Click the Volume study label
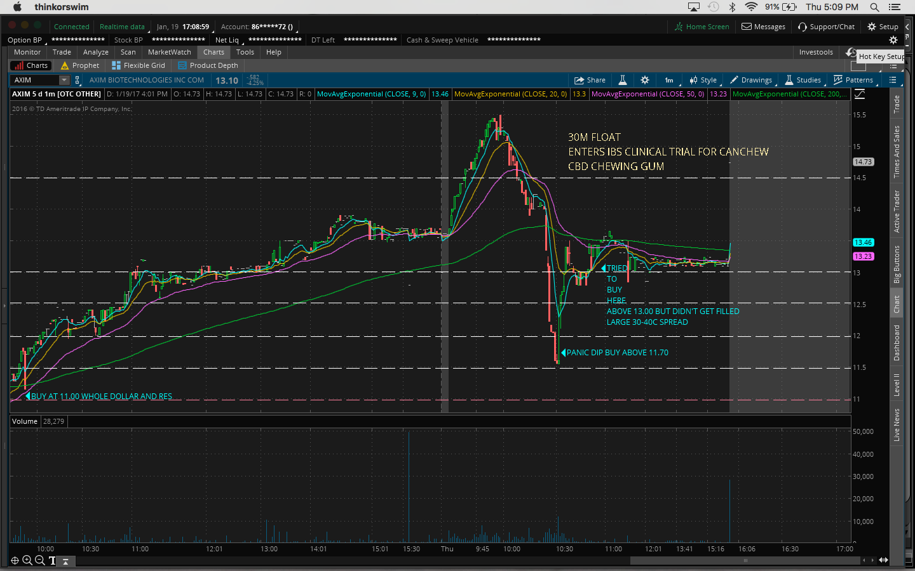 (25, 421)
